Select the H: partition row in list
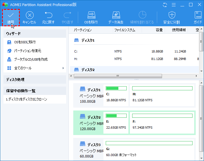The image size is (204, 161). 134,59
